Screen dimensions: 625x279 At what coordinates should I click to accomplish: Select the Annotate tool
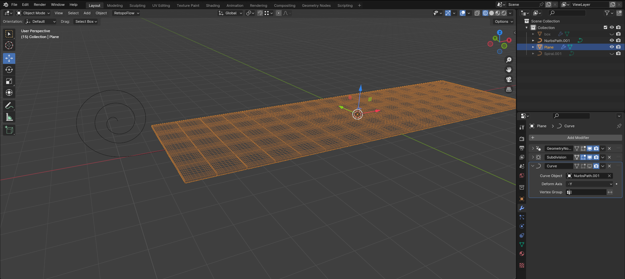(9, 105)
